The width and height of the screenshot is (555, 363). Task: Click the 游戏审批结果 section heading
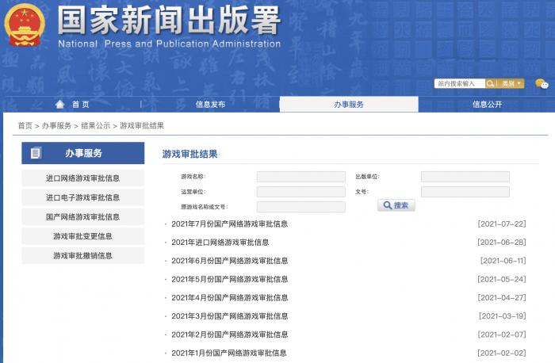(189, 154)
